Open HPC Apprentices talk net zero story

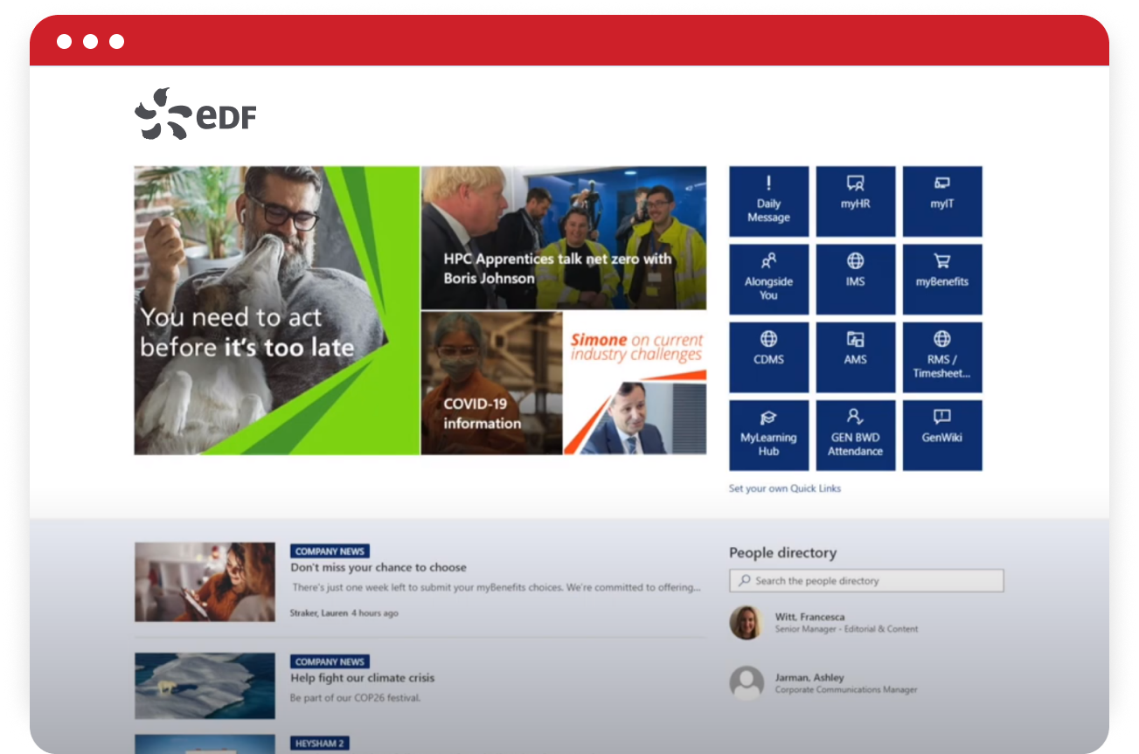tap(564, 238)
